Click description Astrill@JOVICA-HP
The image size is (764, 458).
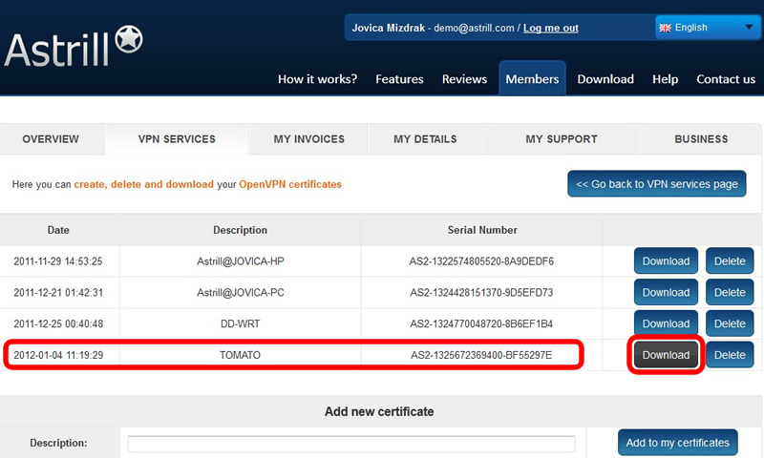point(241,261)
